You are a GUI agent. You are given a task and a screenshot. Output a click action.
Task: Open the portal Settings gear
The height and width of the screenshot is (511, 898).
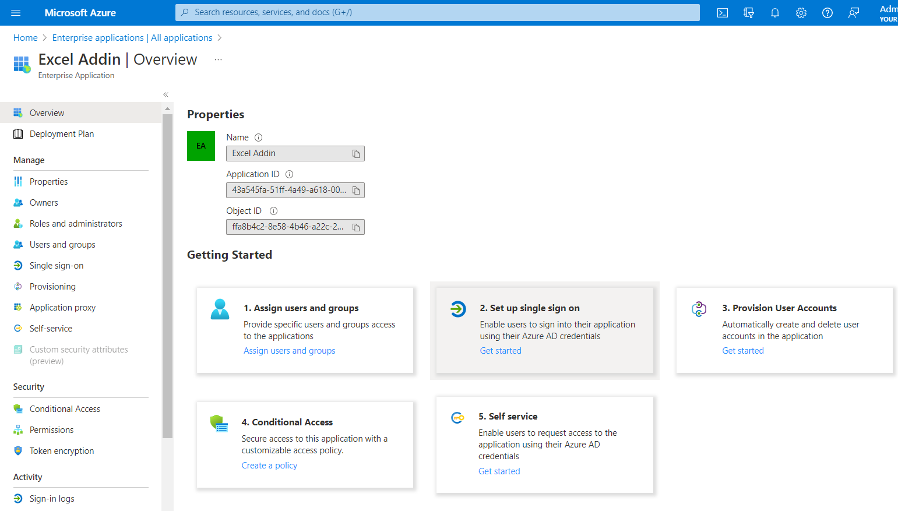801,12
